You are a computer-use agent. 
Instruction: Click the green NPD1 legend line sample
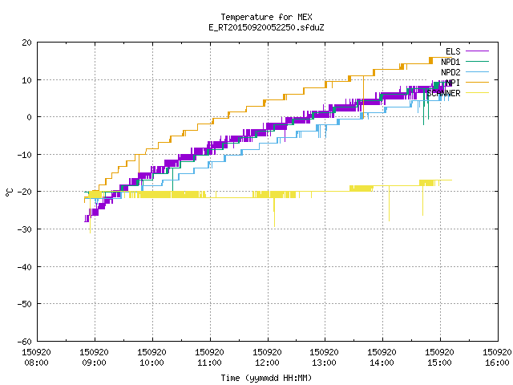pos(477,61)
